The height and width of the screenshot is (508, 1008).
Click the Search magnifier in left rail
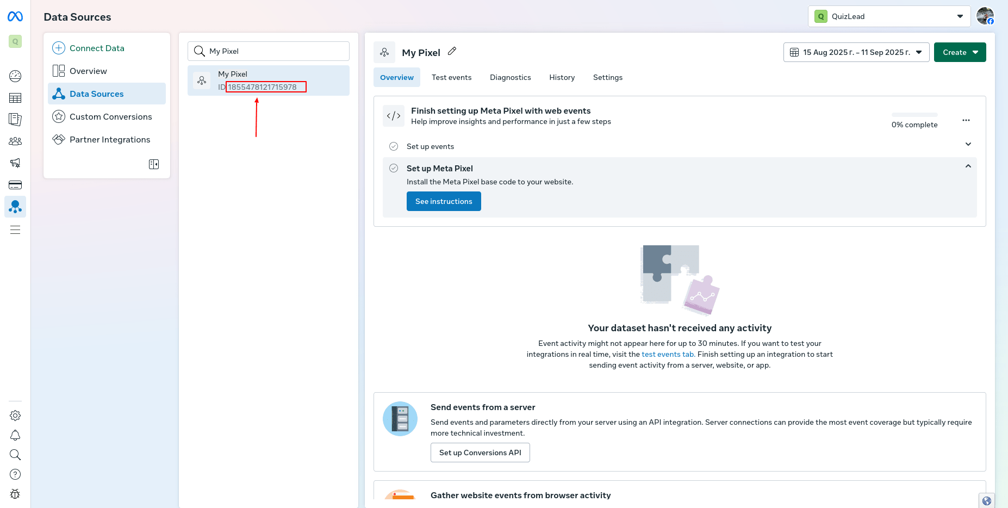click(x=15, y=455)
